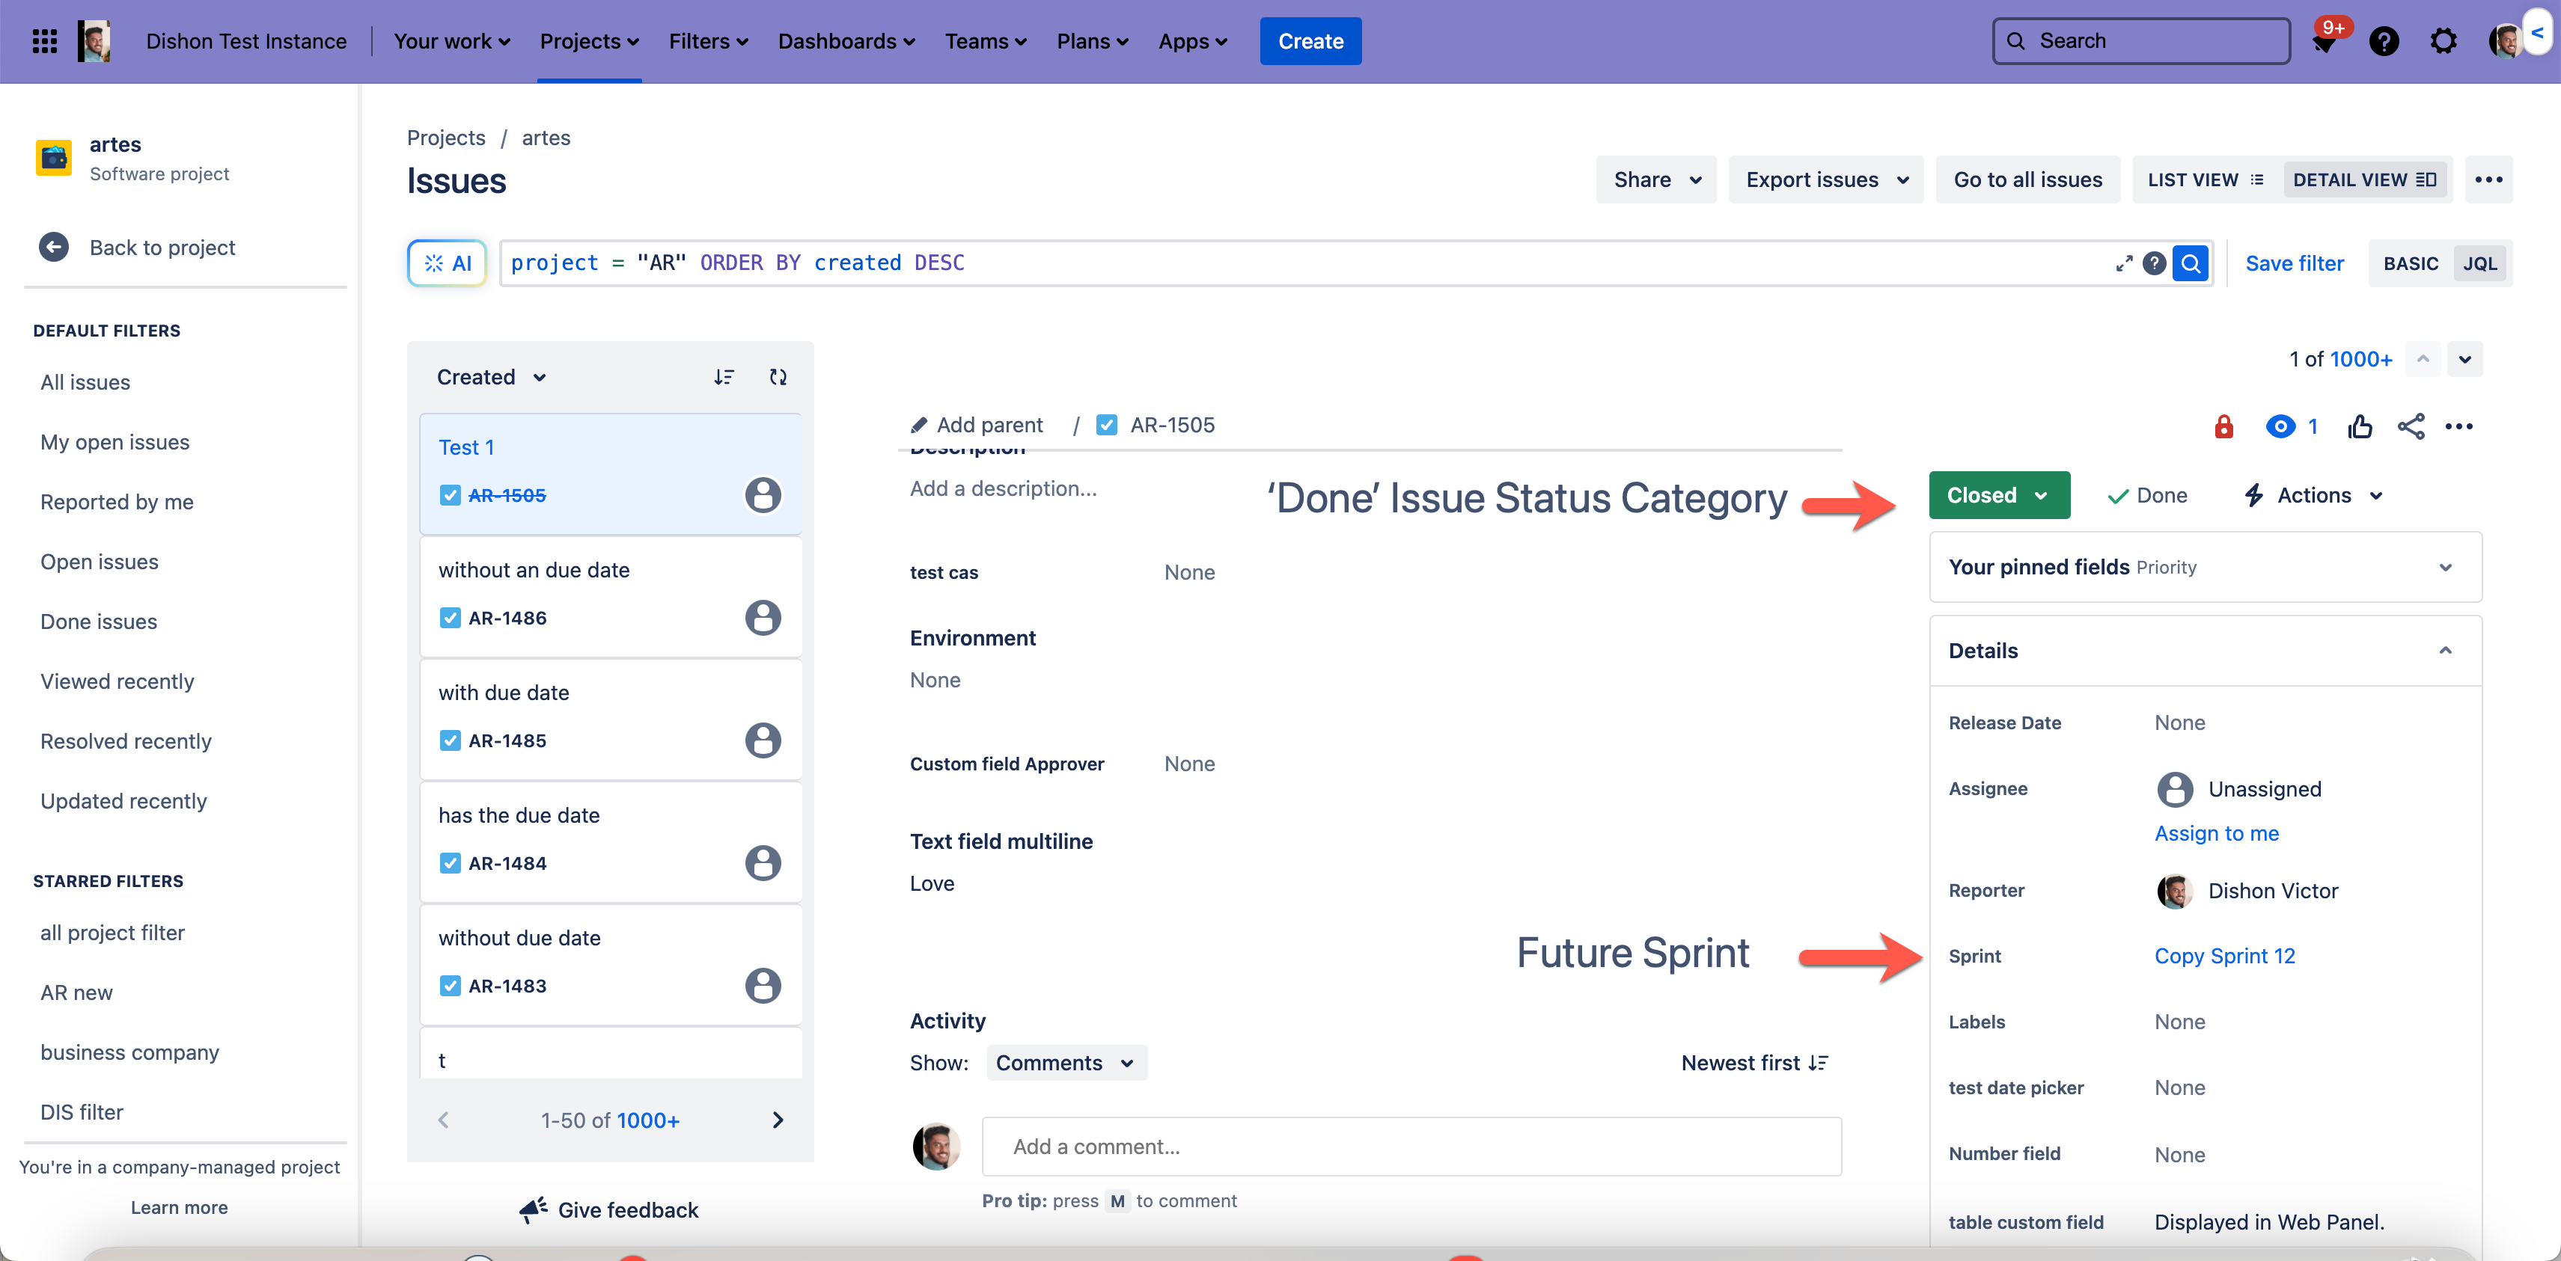Collapse the Details panel
This screenshot has width=2561, height=1261.
[2445, 651]
